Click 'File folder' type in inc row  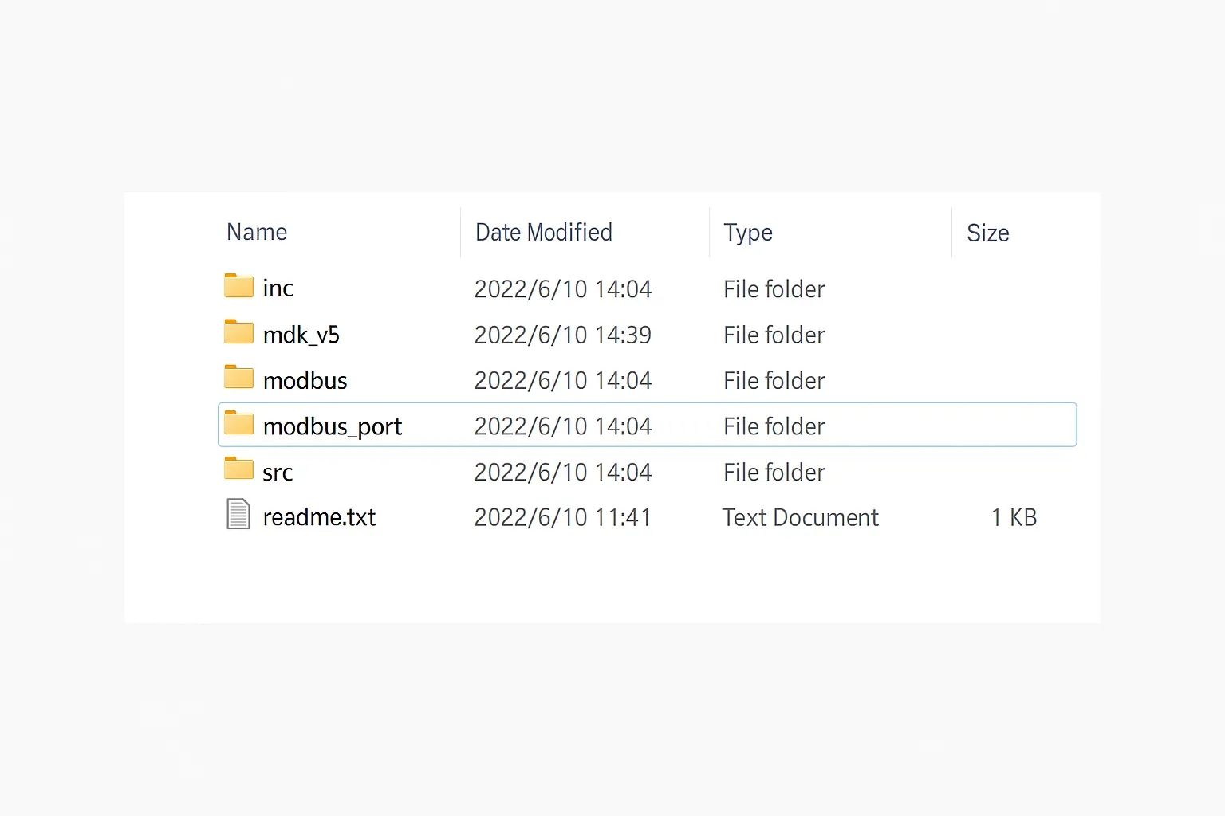[x=774, y=289]
